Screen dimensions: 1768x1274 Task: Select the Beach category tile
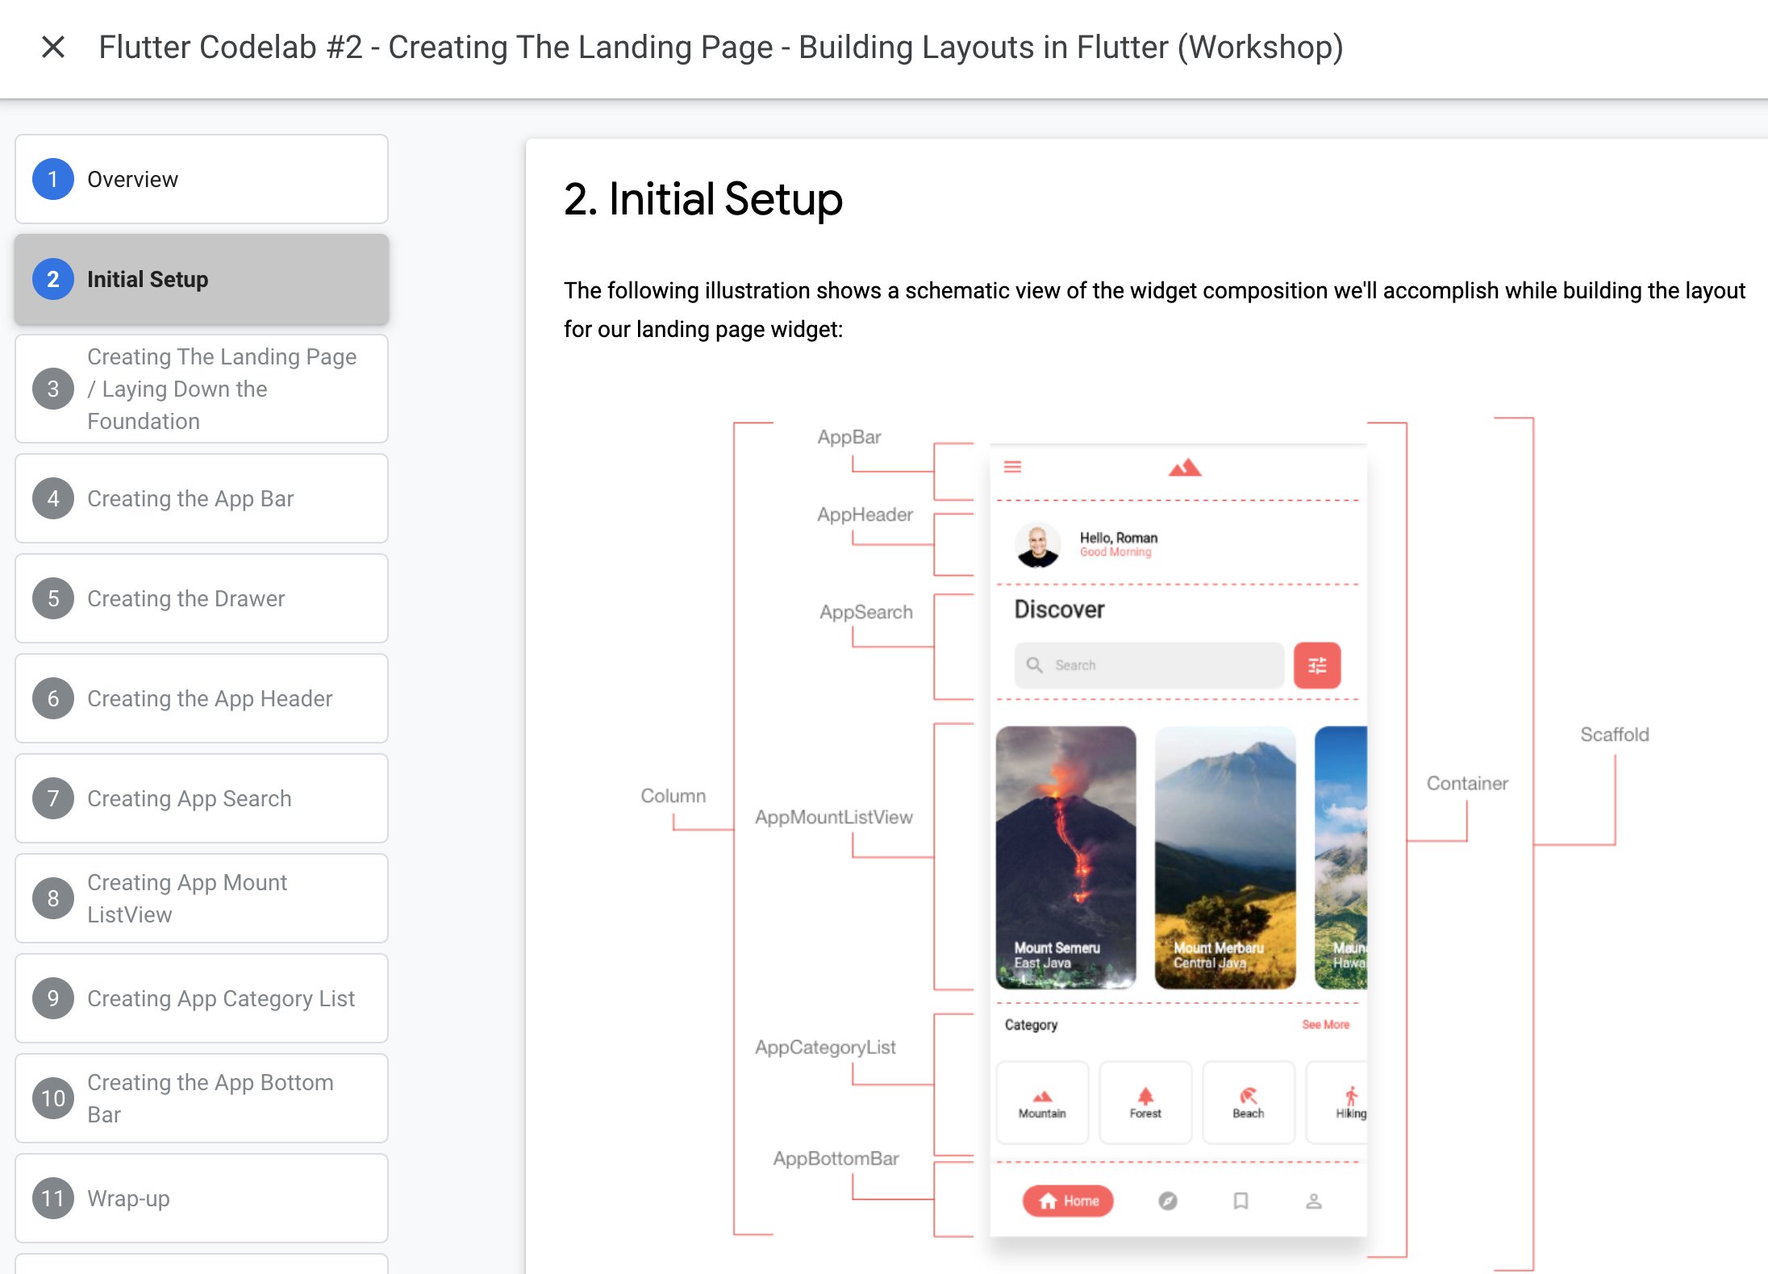pyautogui.click(x=1249, y=1102)
